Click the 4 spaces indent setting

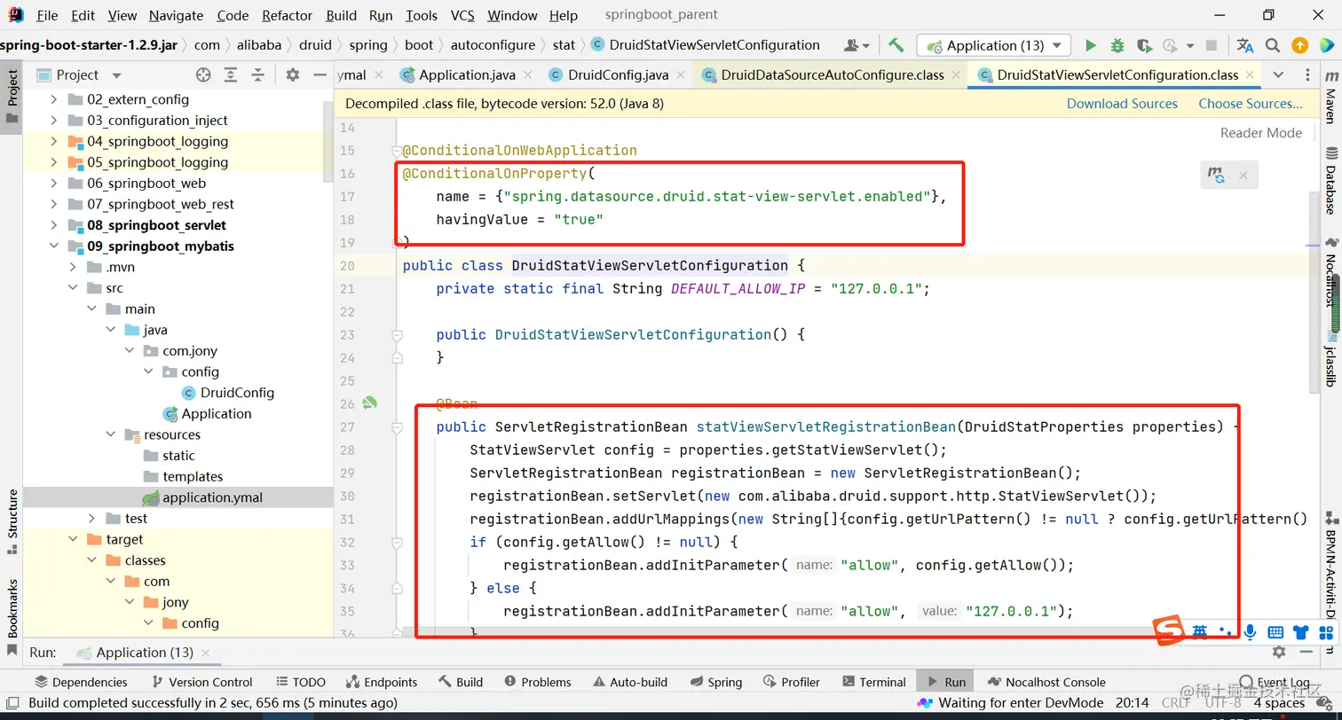point(1279,703)
